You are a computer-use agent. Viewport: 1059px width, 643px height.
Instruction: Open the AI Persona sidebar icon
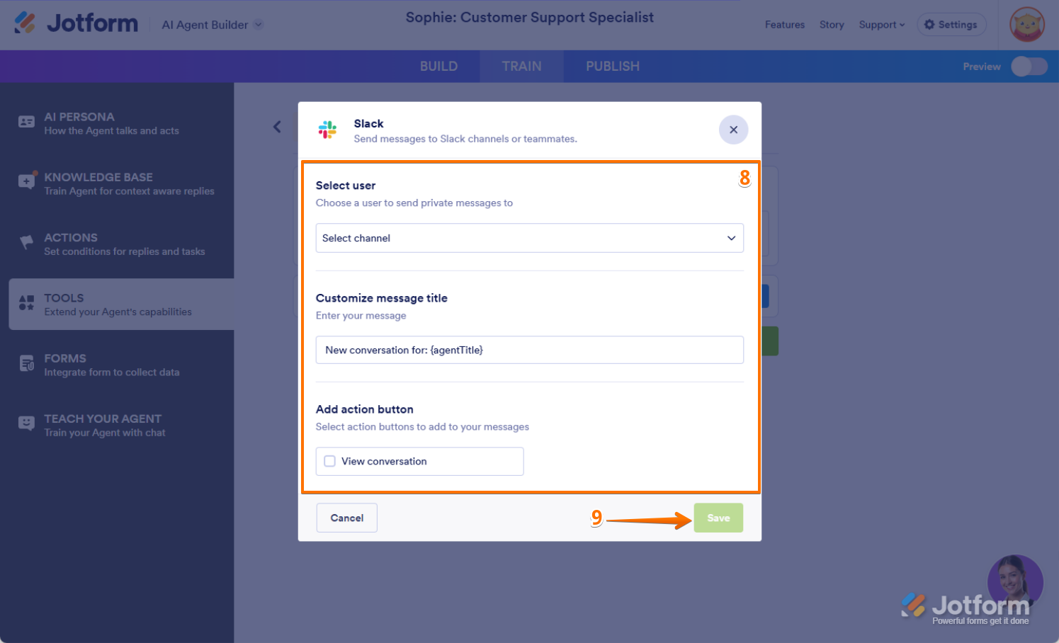(x=26, y=123)
